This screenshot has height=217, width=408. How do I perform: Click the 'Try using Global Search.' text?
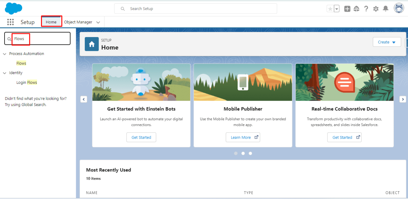click(x=25, y=105)
